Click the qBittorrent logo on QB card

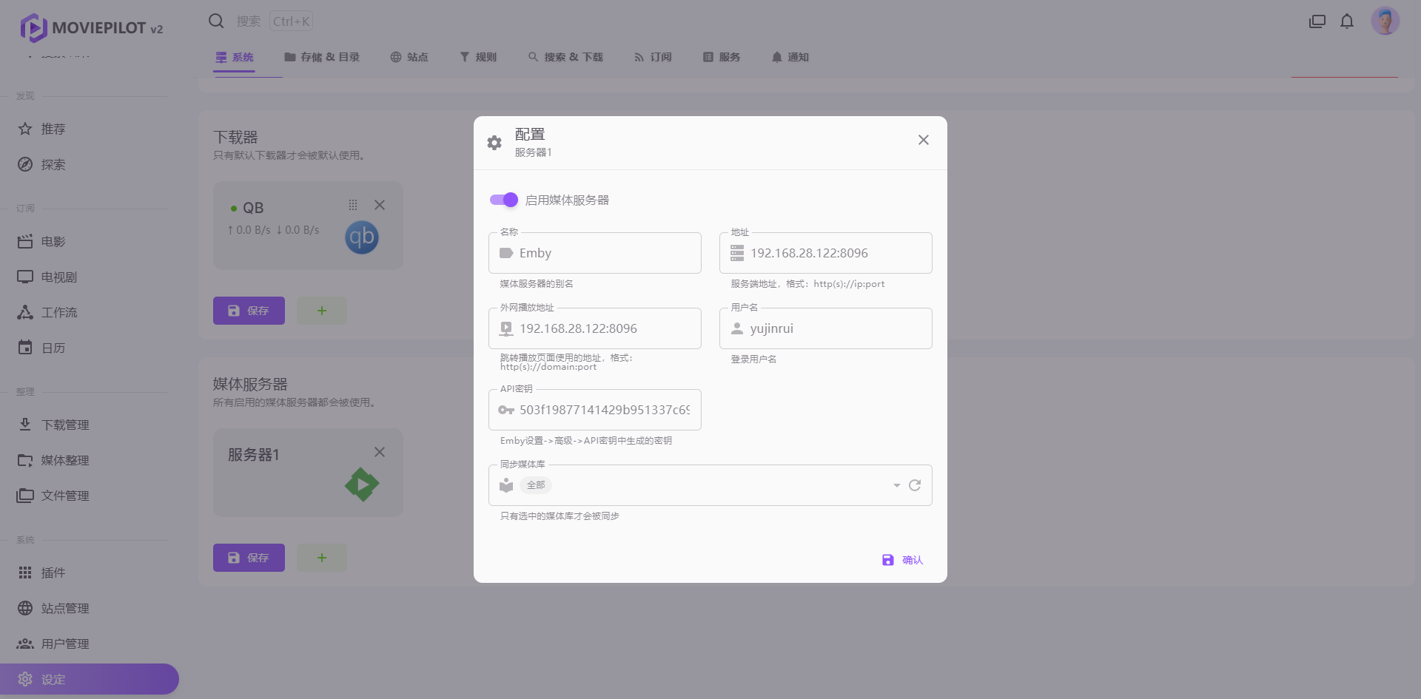(x=362, y=237)
